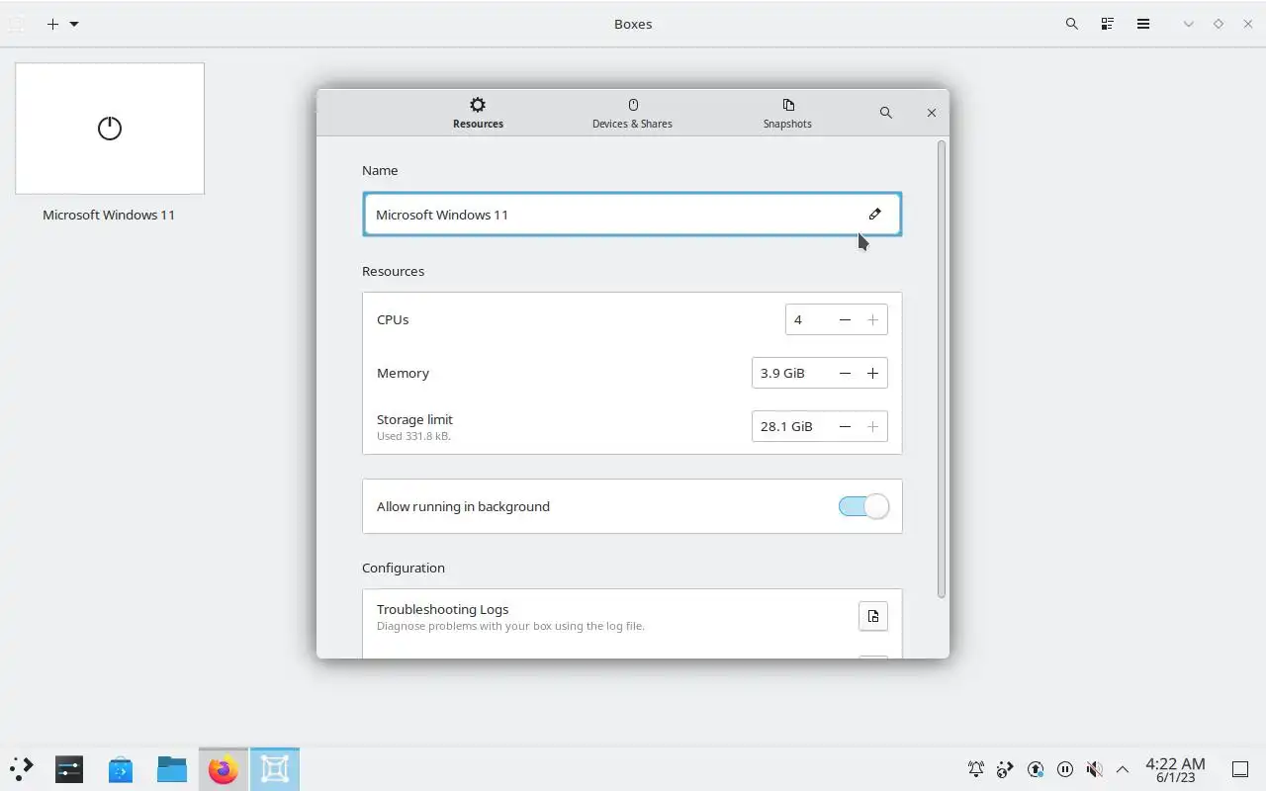Click the muted volume tray icon
The width and height of the screenshot is (1266, 791).
(x=1094, y=769)
